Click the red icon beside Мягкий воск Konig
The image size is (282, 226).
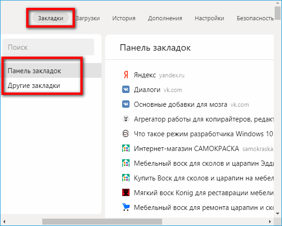(x=126, y=192)
